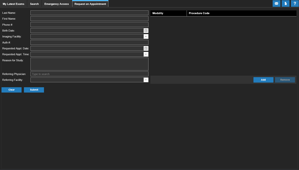Screen dimensions: 299x170
Task: Go to the Emergency Access tab
Action: point(57,4)
